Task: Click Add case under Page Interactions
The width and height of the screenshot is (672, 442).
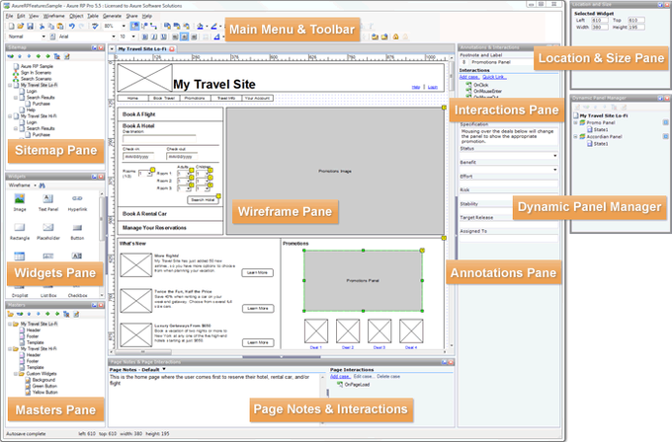Action: coord(340,377)
